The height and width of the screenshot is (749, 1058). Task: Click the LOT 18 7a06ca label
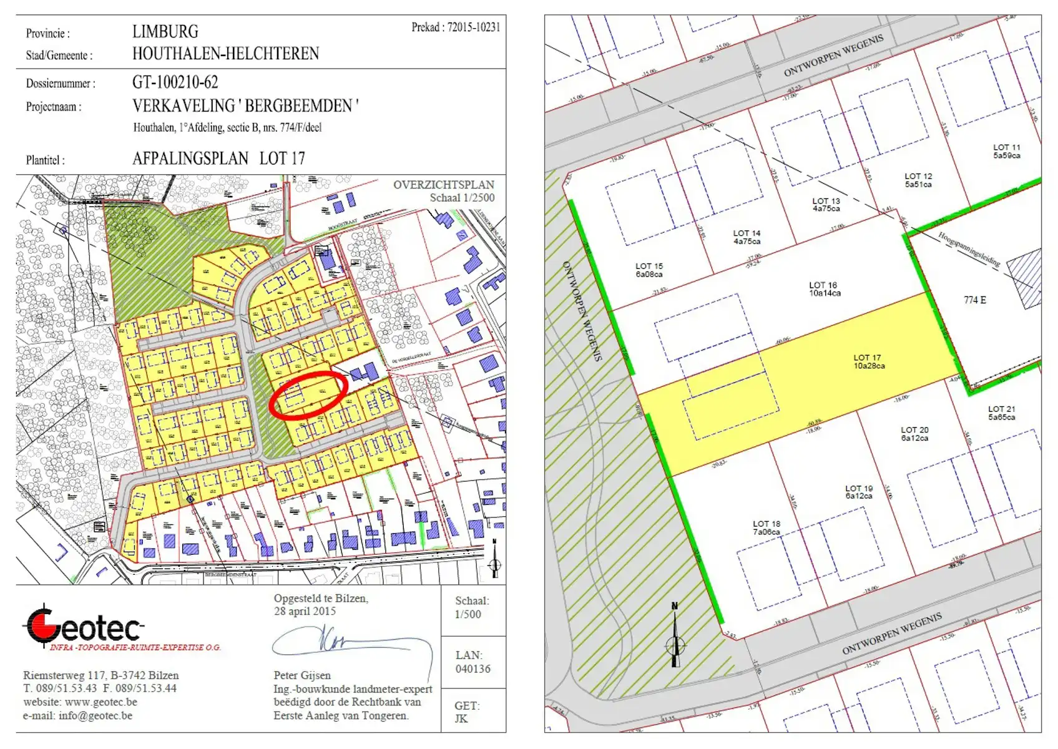(766, 528)
